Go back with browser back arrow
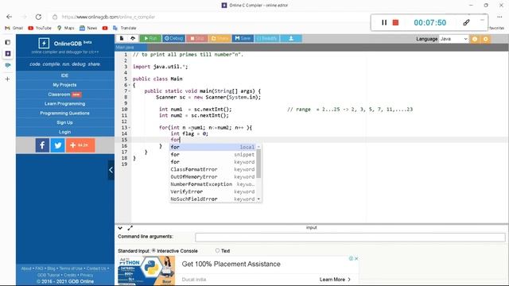The width and height of the screenshot is (509, 286). (9, 17)
